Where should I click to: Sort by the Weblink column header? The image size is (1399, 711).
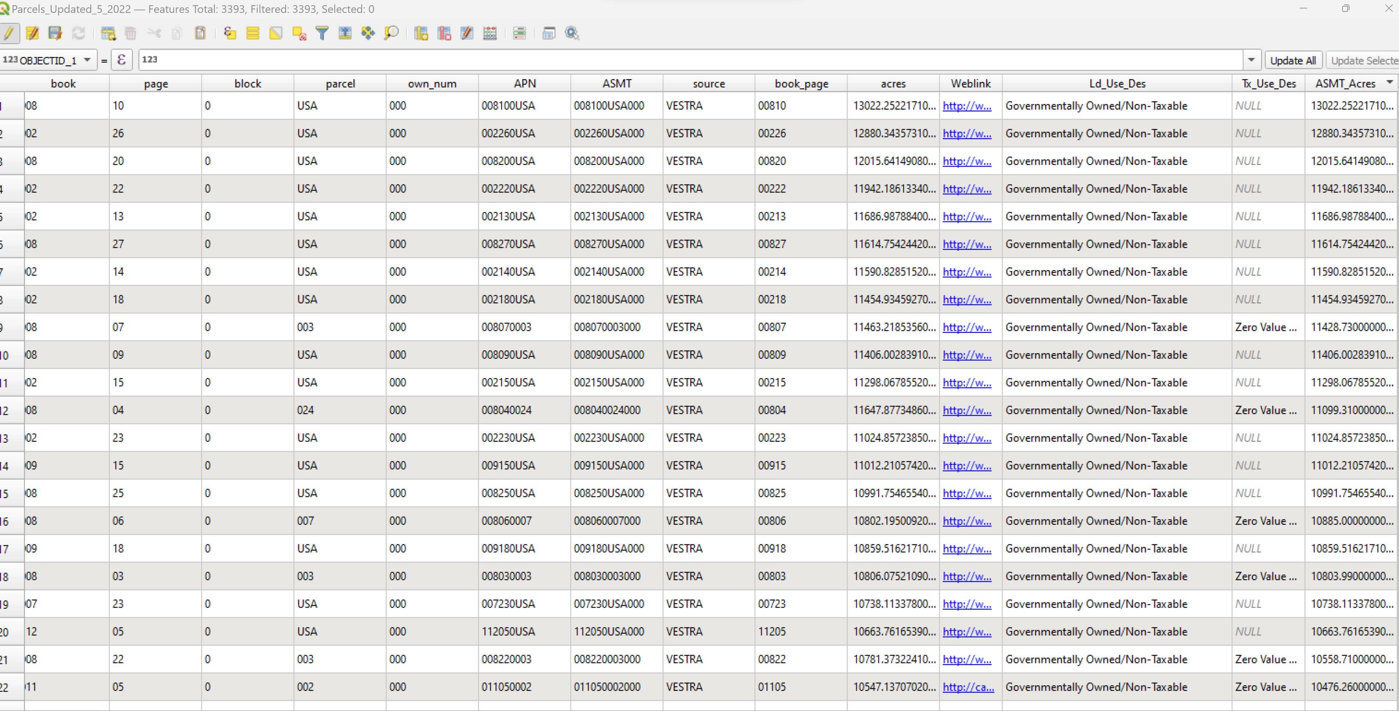click(x=970, y=84)
